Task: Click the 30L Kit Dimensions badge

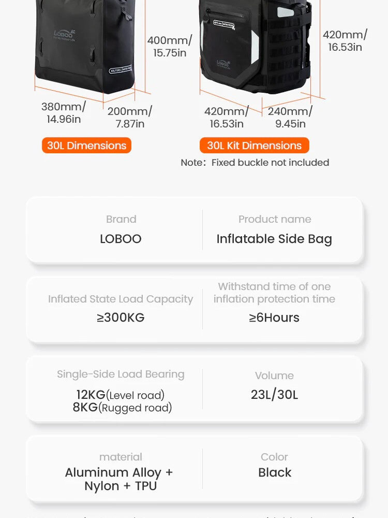Action: coord(254,146)
